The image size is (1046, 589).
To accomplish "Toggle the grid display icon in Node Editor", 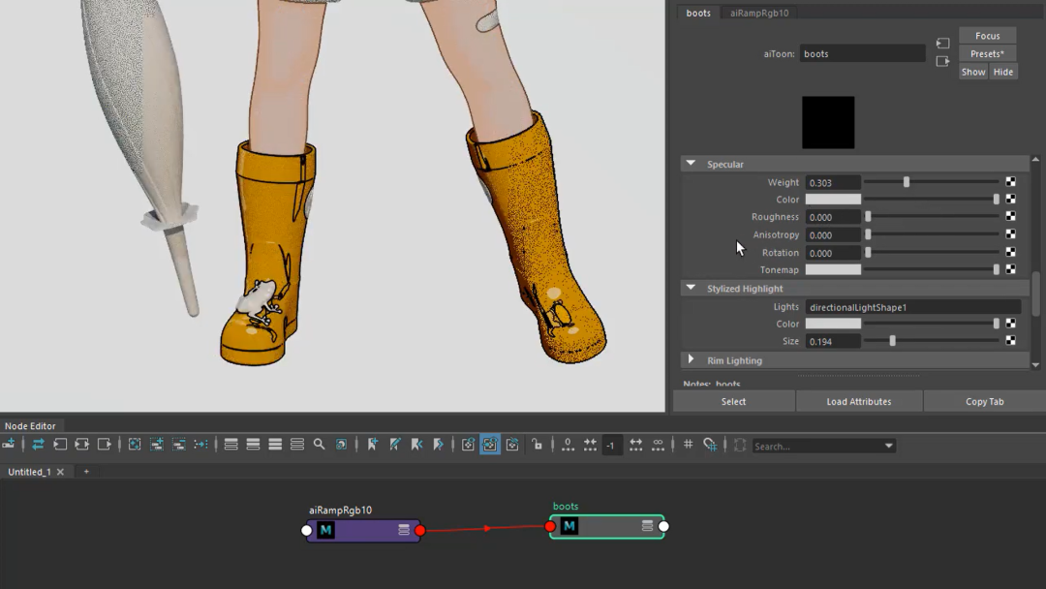I will click(688, 445).
